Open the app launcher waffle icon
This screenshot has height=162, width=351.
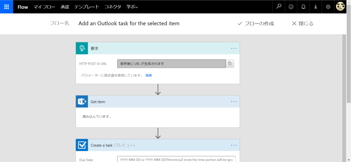pyautogui.click(x=7, y=7)
